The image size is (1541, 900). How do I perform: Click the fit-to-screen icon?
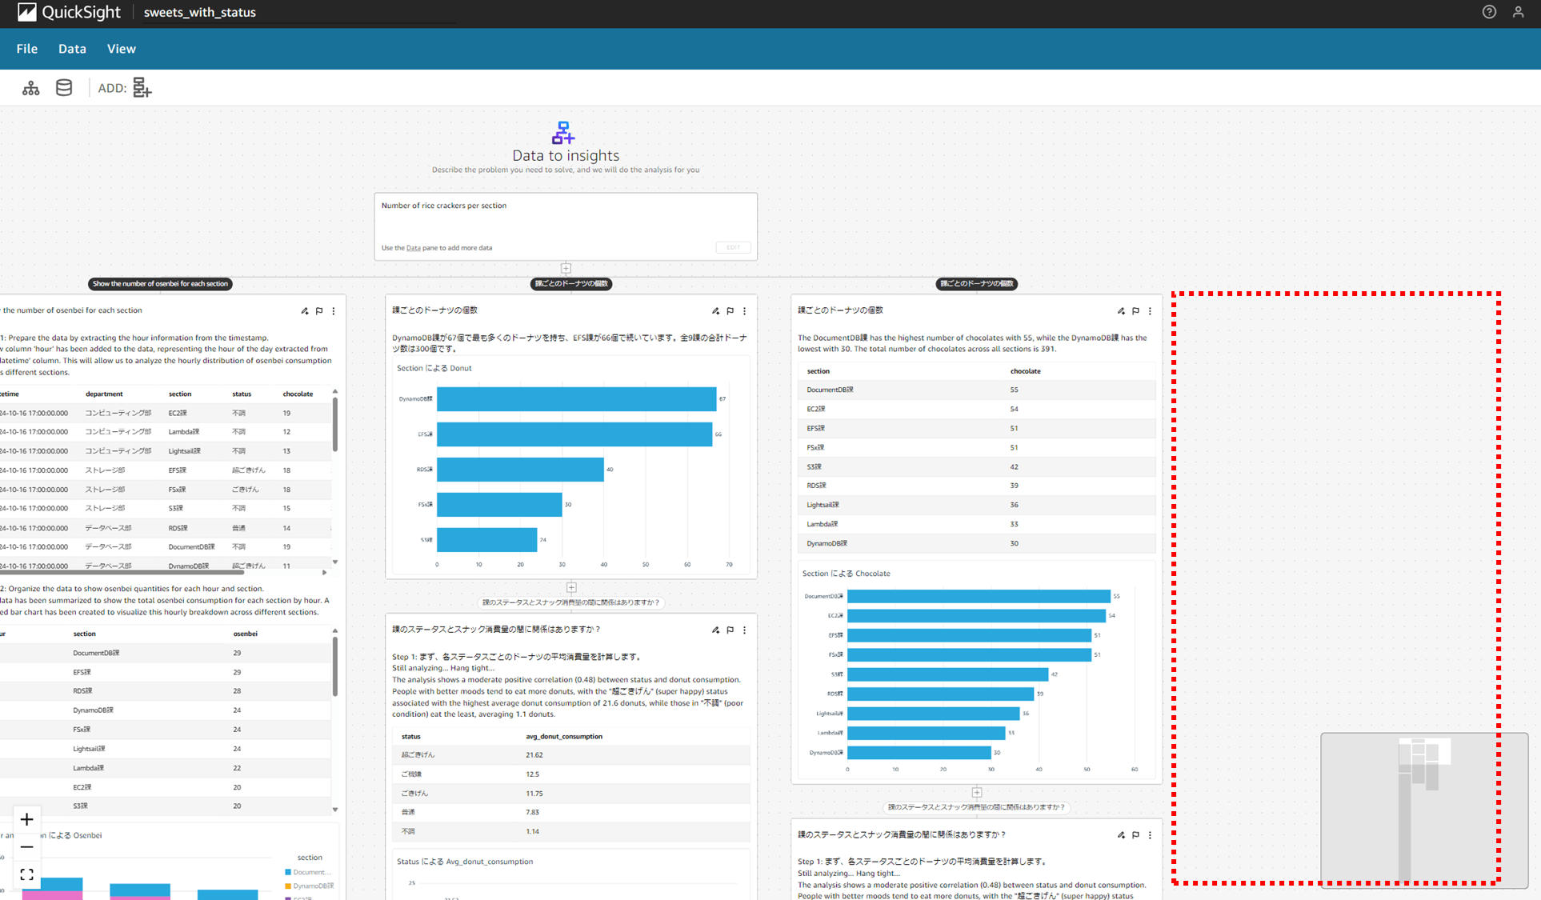(26, 874)
